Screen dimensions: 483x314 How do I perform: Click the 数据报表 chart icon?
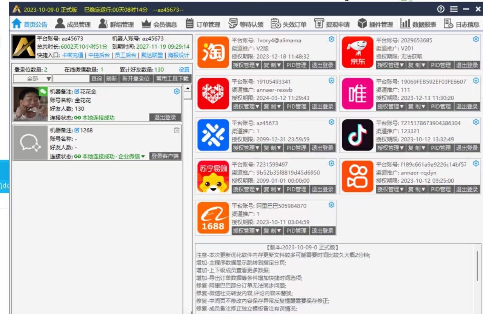point(405,24)
